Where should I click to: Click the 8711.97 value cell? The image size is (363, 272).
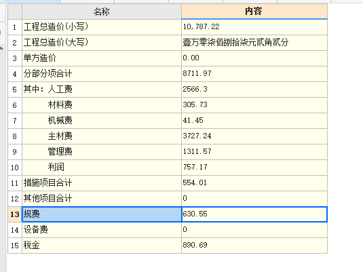pos(254,74)
